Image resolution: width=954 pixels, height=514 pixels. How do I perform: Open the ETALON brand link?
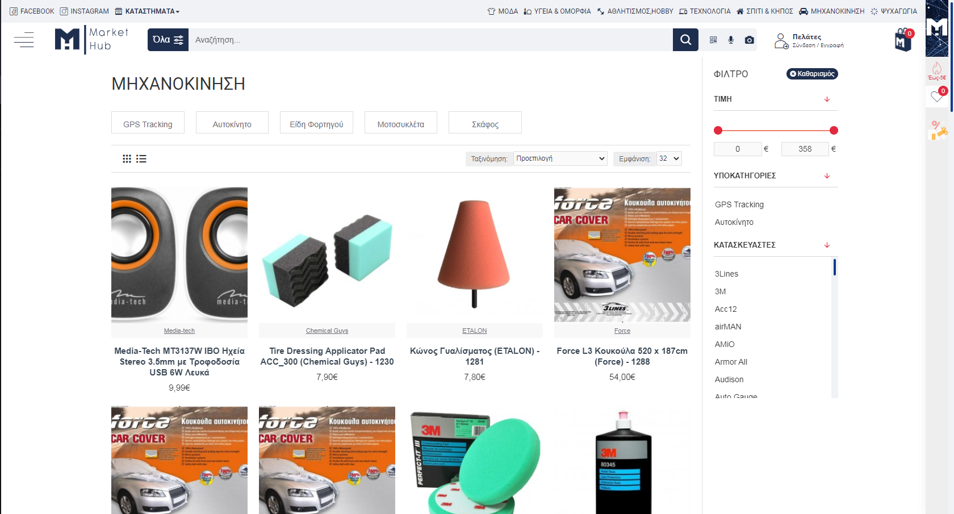[x=475, y=331]
